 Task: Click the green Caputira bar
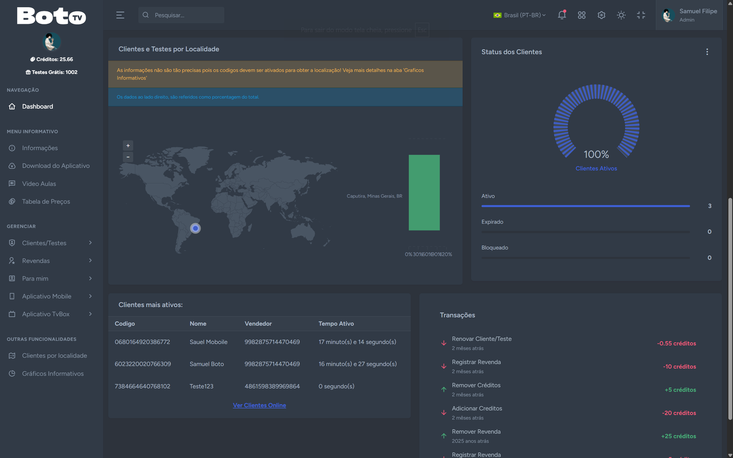(x=424, y=192)
